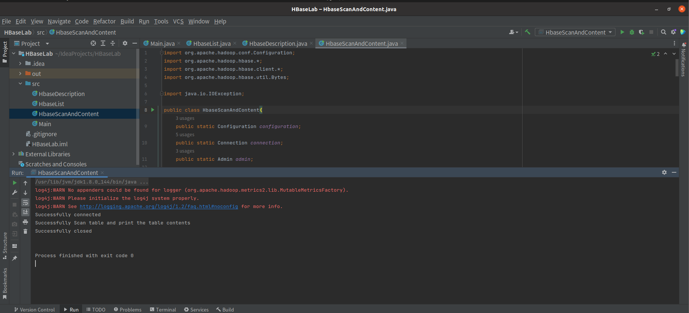
Task: Run with coverage using the shield icon
Action: point(641,32)
